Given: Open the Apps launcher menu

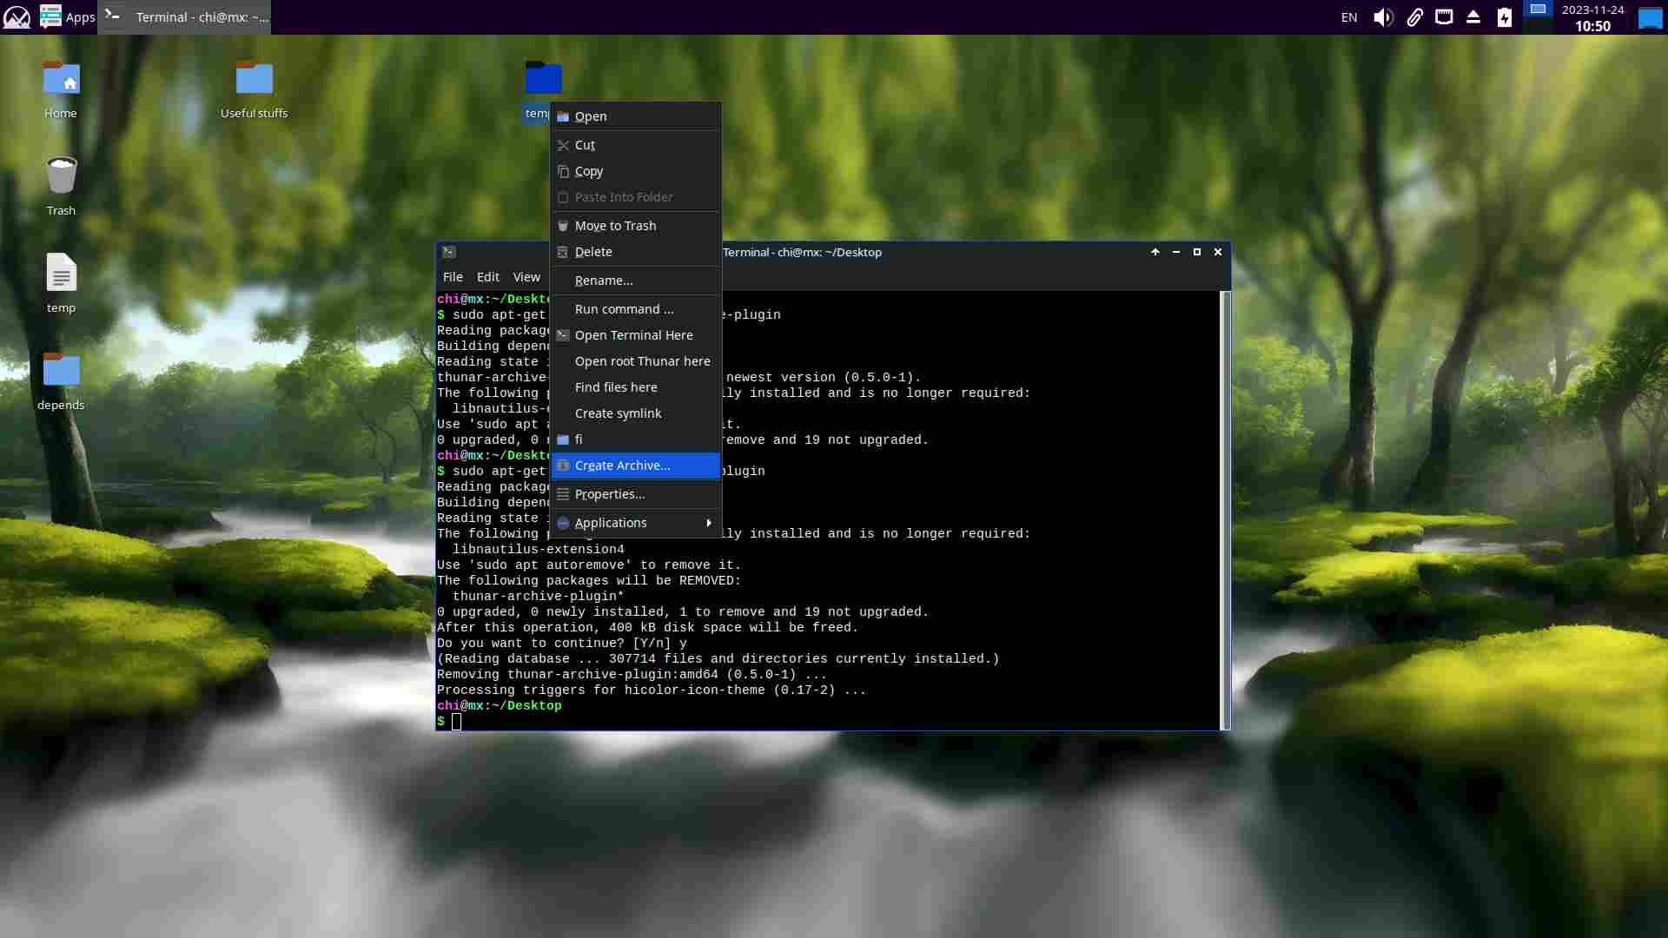Looking at the screenshot, I should tap(68, 17).
